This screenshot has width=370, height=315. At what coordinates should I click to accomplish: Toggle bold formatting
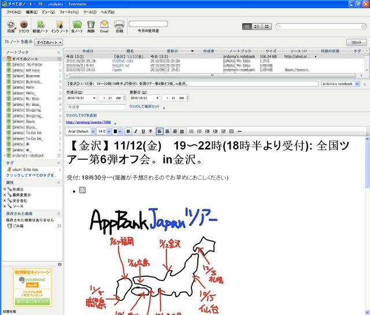pyautogui.click(x=128, y=132)
